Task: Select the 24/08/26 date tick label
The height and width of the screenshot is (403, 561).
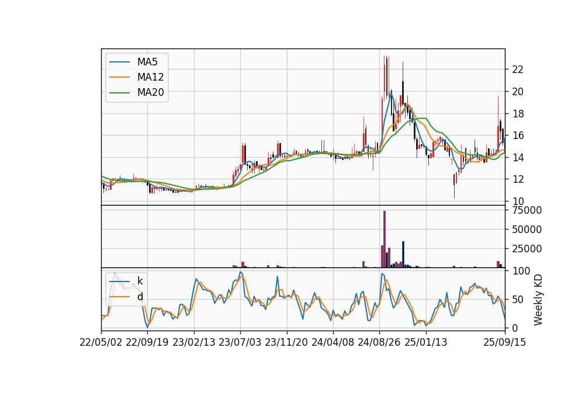Action: click(379, 342)
